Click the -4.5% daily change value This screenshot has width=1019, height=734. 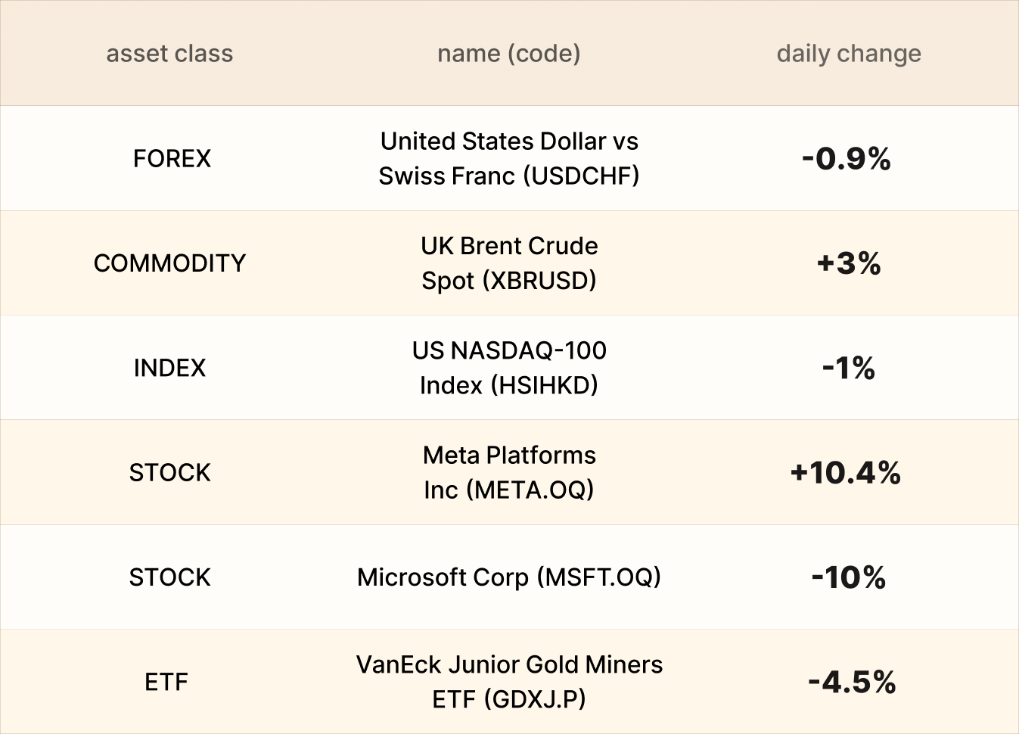click(852, 682)
